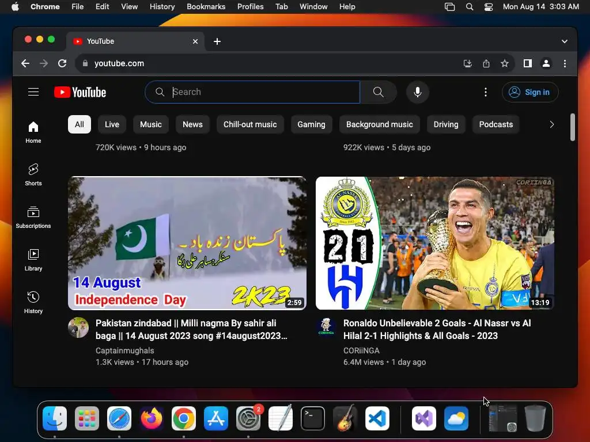The width and height of the screenshot is (590, 442).
Task: Open Terminal from the Dock
Action: (x=313, y=418)
